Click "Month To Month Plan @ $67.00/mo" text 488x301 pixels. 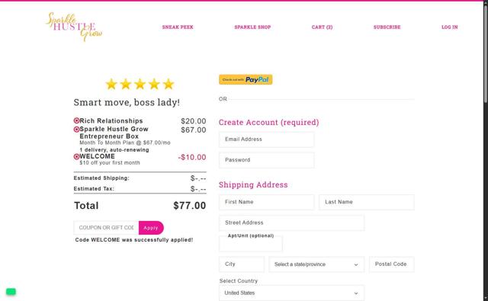tap(125, 142)
